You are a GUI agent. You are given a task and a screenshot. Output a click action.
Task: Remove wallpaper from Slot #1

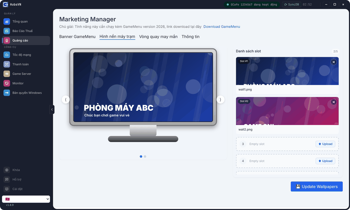[334, 62]
